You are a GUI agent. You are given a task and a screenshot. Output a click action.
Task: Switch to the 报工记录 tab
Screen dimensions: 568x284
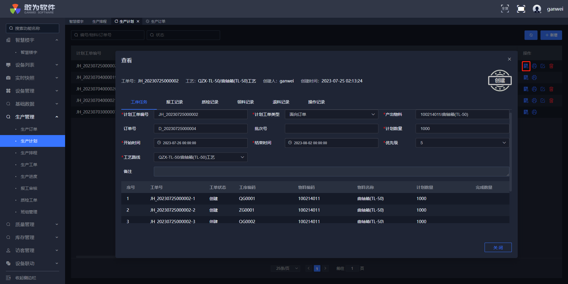pos(175,102)
